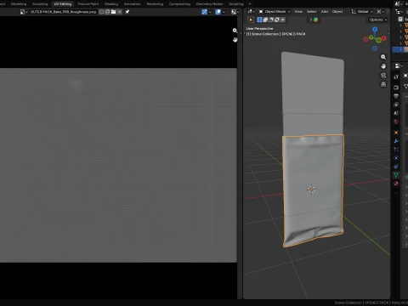Viewport: 408px width, 306px height.
Task: Toggle the image editor overlays button
Action: [x=218, y=12]
